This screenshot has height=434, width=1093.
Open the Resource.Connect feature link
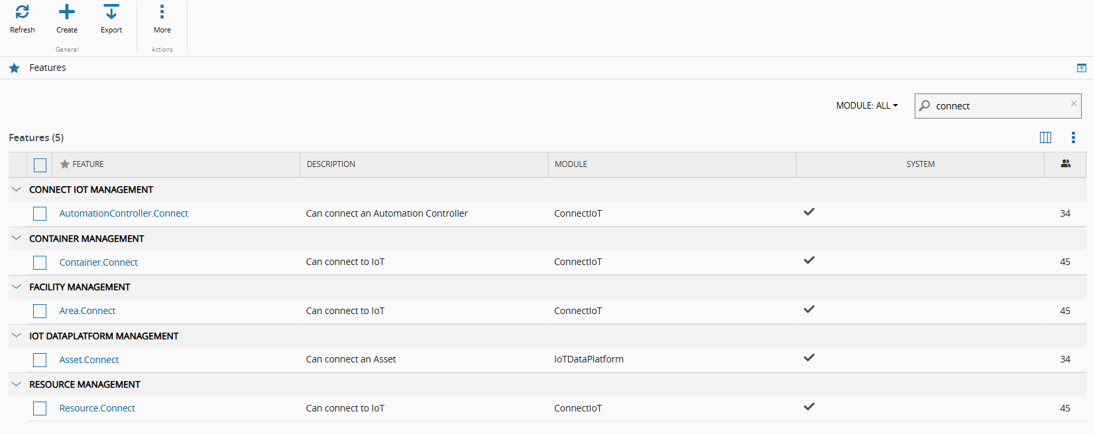tap(97, 408)
